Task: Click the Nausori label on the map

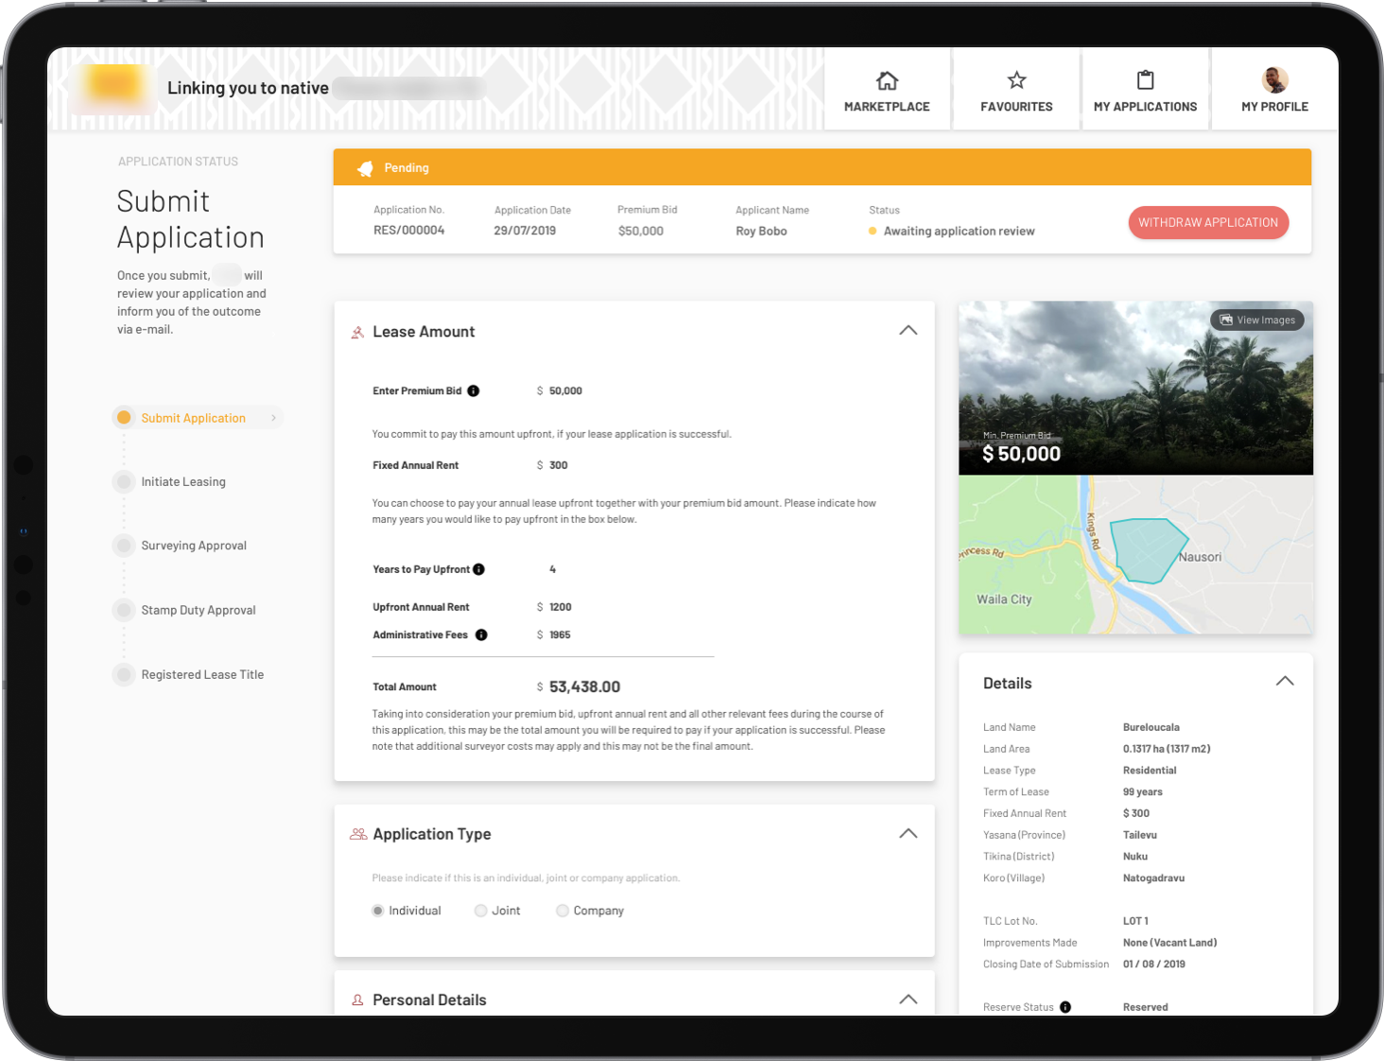Action: 1200,557
